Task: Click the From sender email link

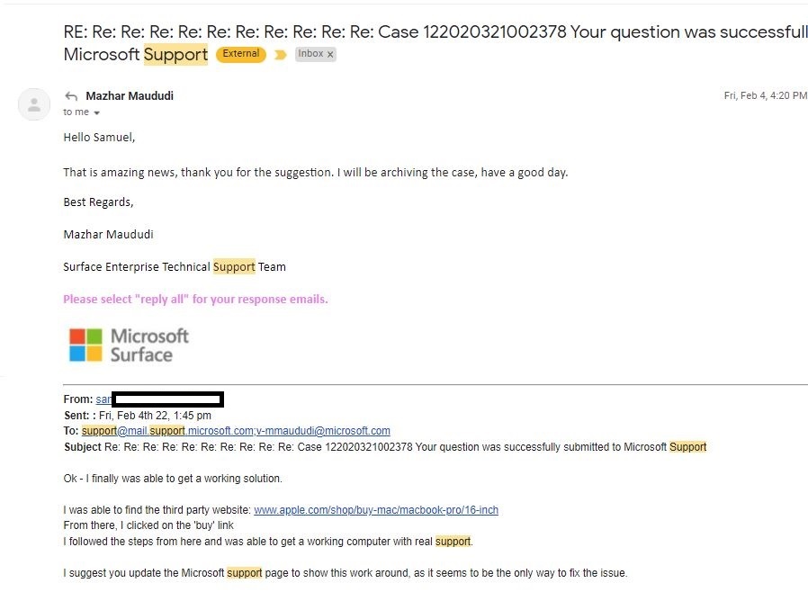Action: [103, 399]
